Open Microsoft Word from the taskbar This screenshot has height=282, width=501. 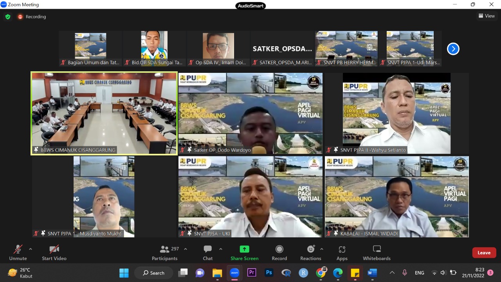click(372, 273)
